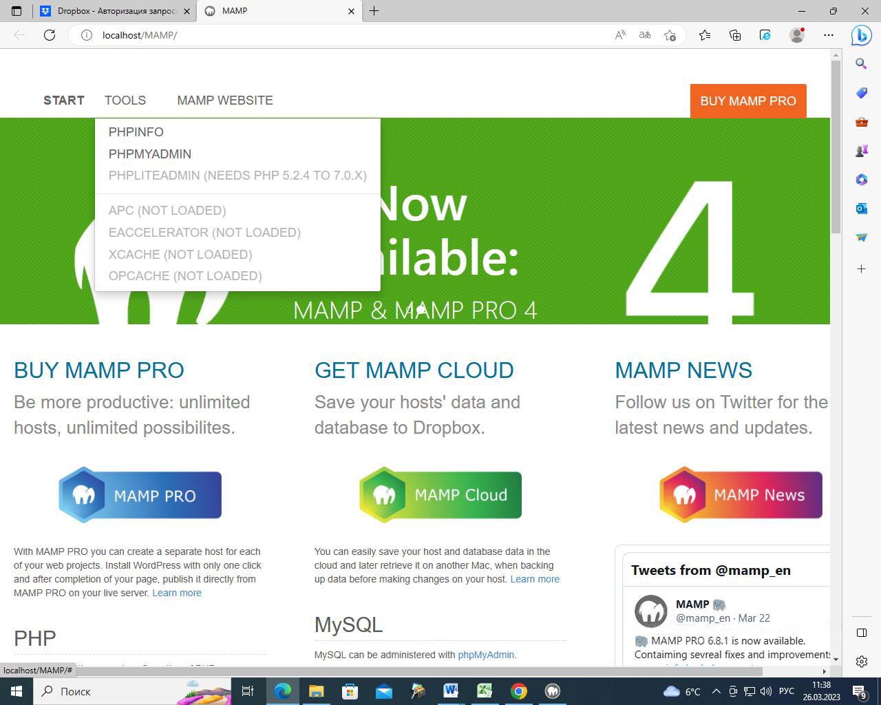Switch to the Dropbox browser tab

click(114, 11)
